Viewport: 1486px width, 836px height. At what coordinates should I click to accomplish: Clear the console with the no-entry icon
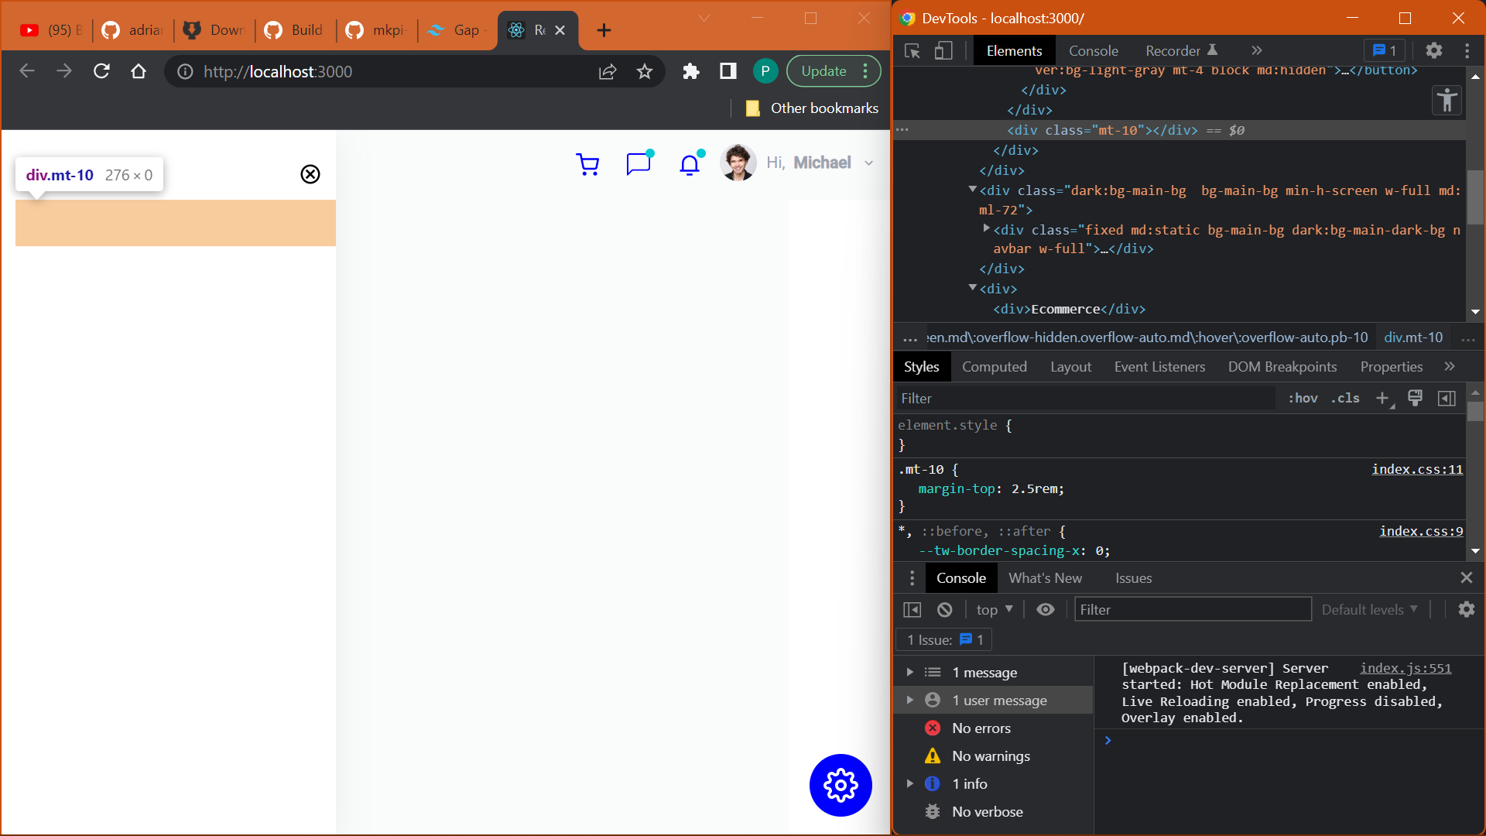coord(944,609)
